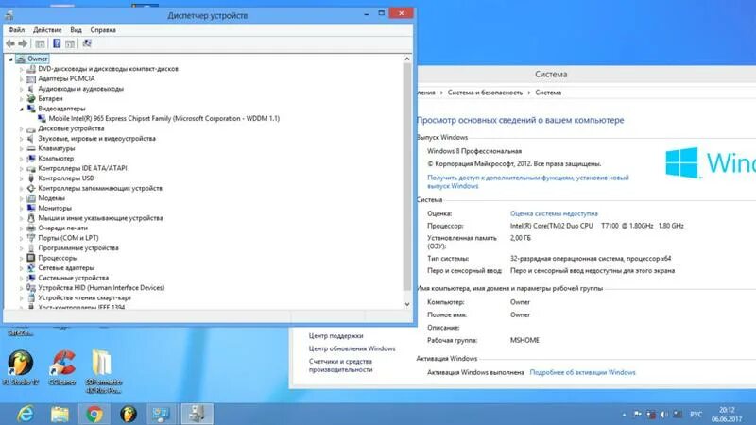Collapse the Видеоадаптеры node arrow
Image resolution: width=756 pixels, height=425 pixels.
(21, 109)
